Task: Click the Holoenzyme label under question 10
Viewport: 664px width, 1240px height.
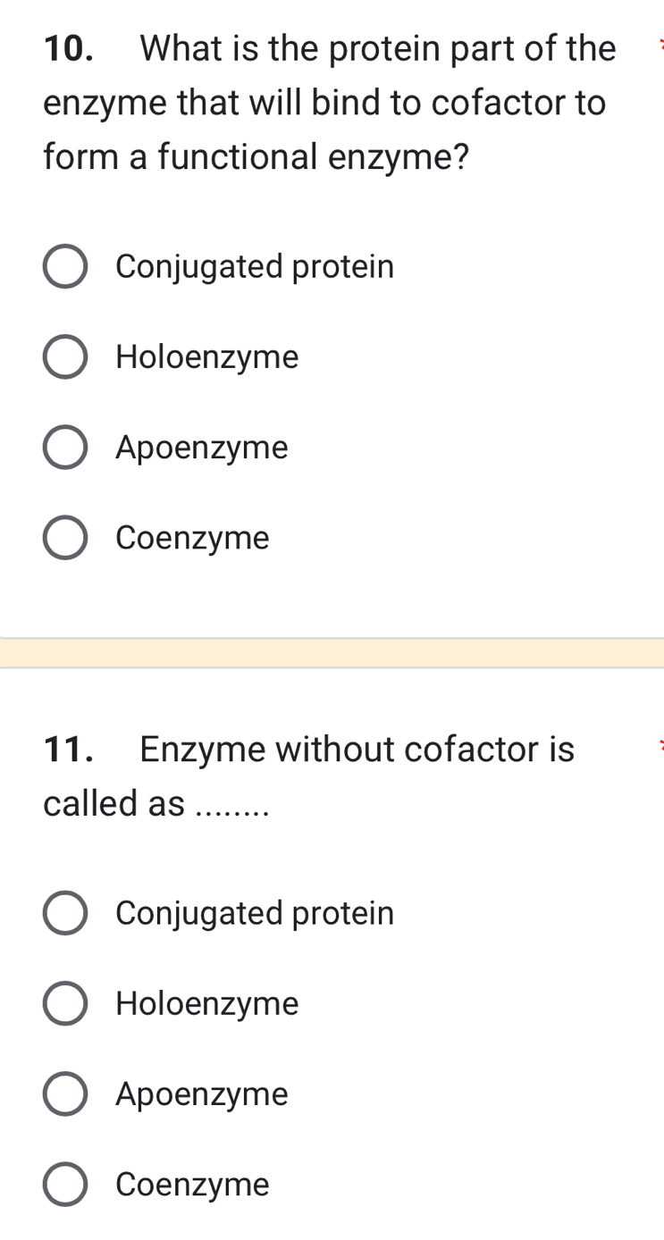Action: point(206,356)
